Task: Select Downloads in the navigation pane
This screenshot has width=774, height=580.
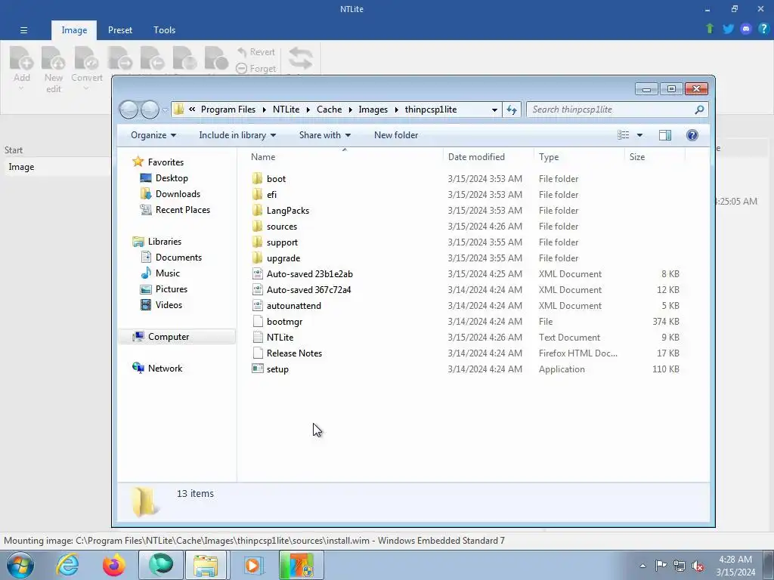Action: pos(170,194)
